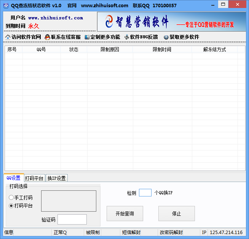Click the 获取更多软件 globe icon
The image size is (249, 239).
click(x=166, y=37)
